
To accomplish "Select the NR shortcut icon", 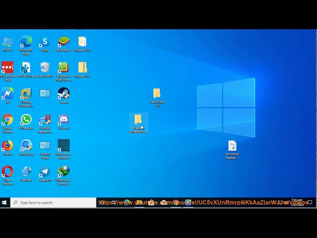I will click(7, 96).
